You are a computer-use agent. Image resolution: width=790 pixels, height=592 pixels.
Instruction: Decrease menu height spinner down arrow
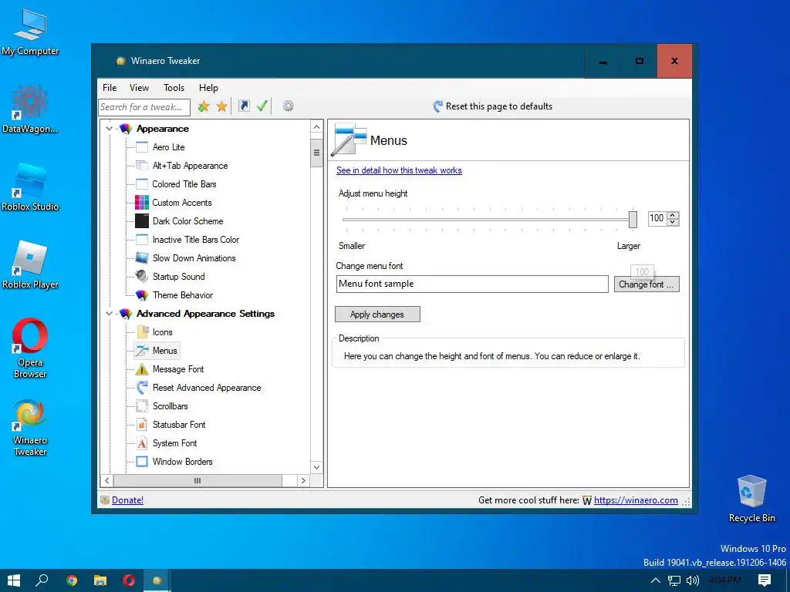(673, 221)
